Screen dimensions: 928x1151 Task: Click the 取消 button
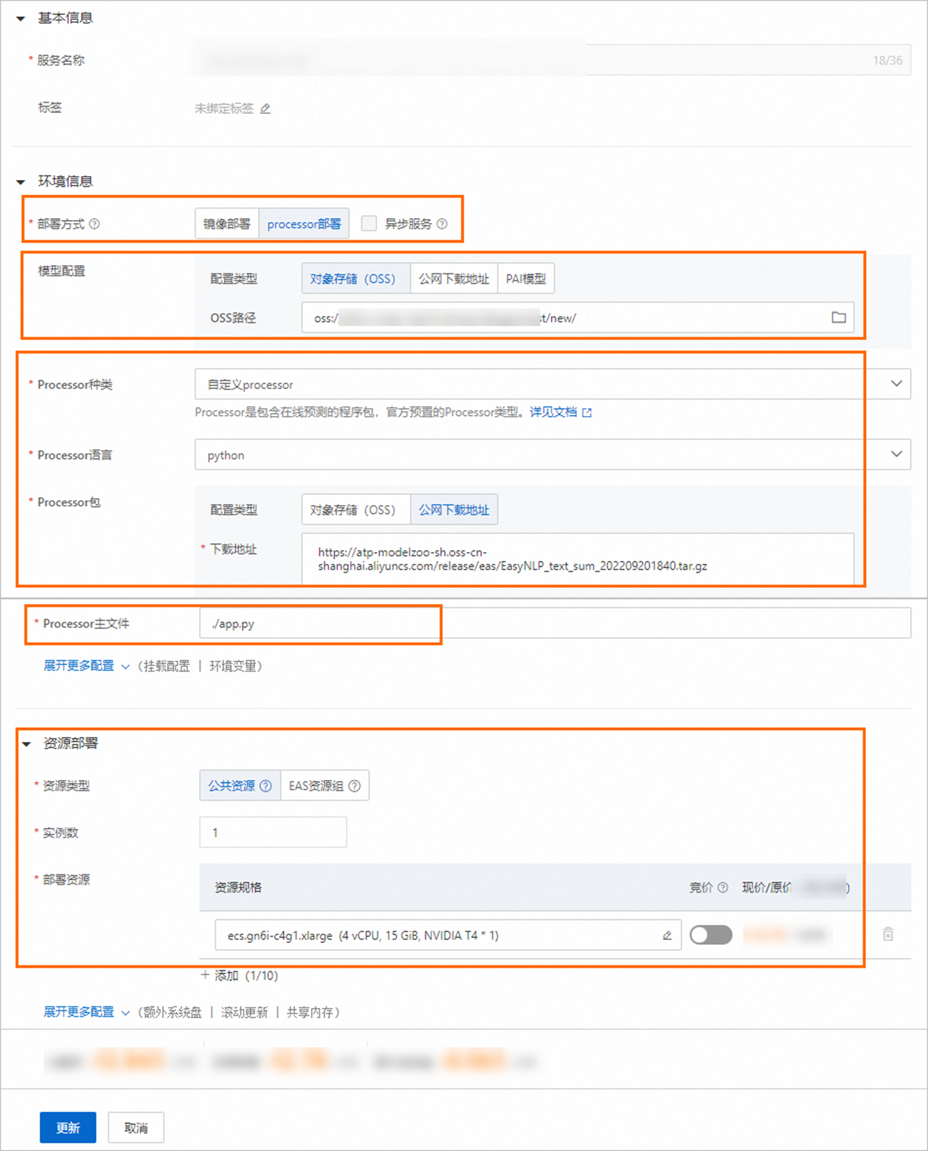tap(136, 1128)
